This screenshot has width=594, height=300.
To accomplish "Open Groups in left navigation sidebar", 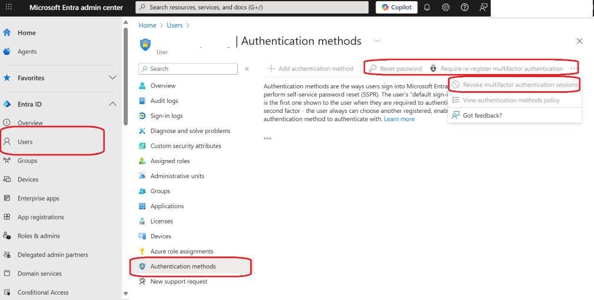I will click(27, 161).
